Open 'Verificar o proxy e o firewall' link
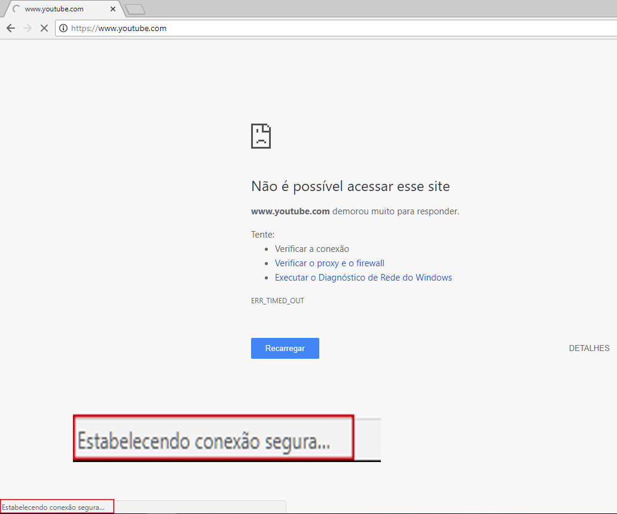 click(329, 263)
